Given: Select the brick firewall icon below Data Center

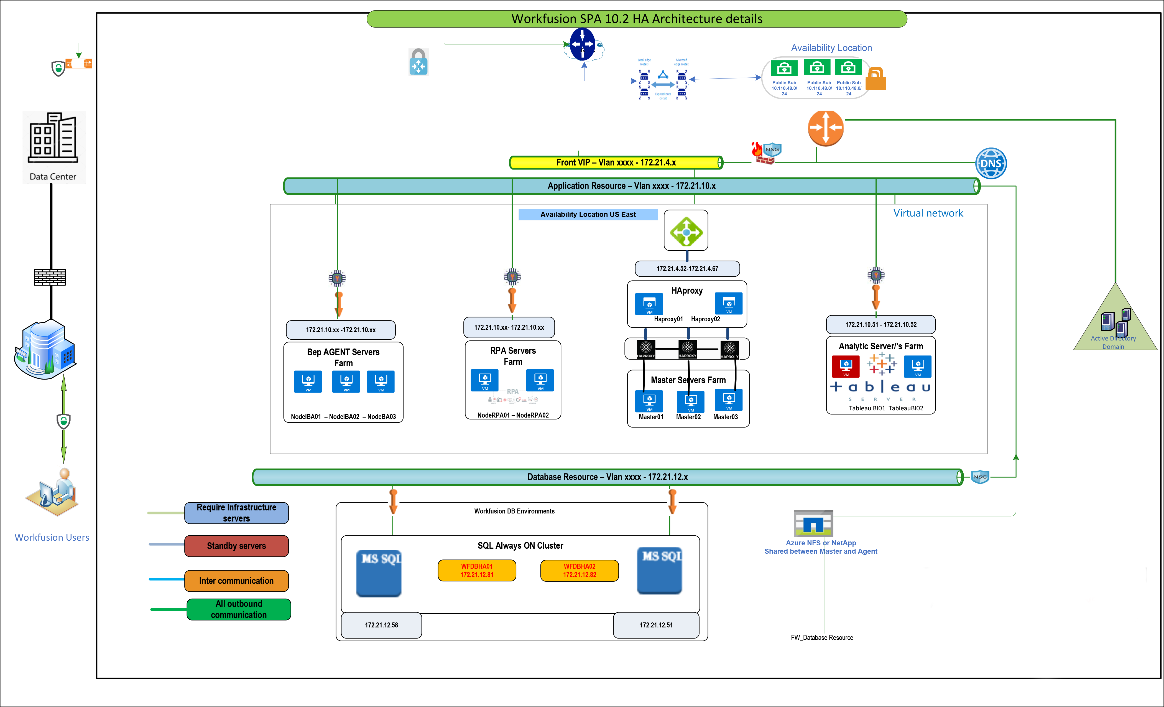Looking at the screenshot, I should coord(50,277).
